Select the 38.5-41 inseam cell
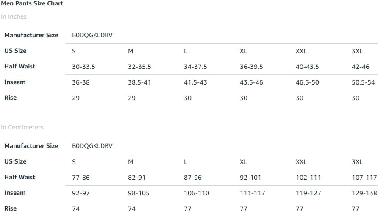Screen dimensions: 378x216 (x=139, y=82)
